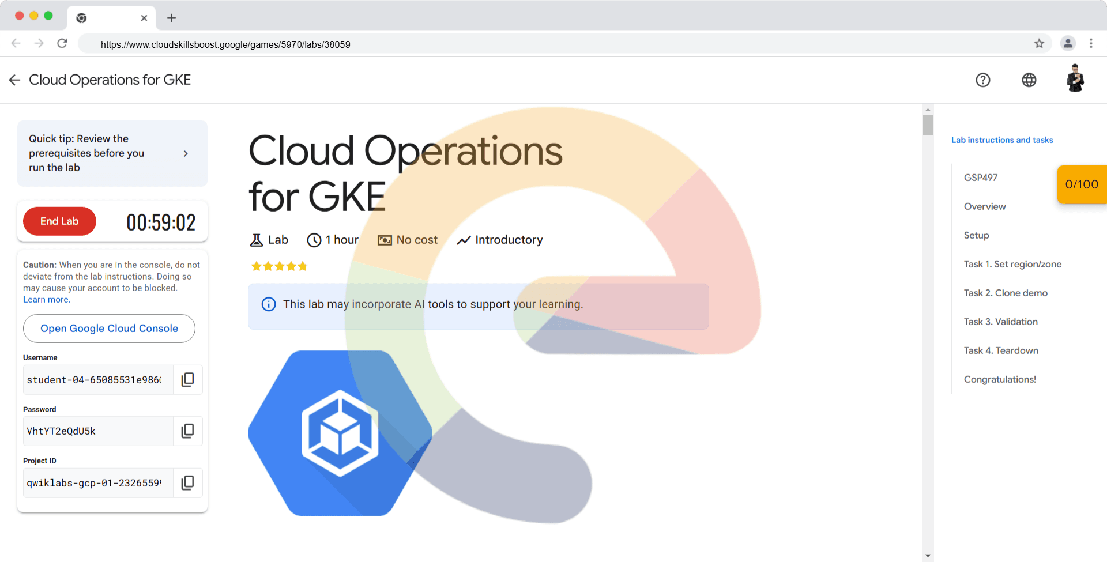Reload the page
Image resolution: width=1107 pixels, height=562 pixels.
(x=62, y=43)
